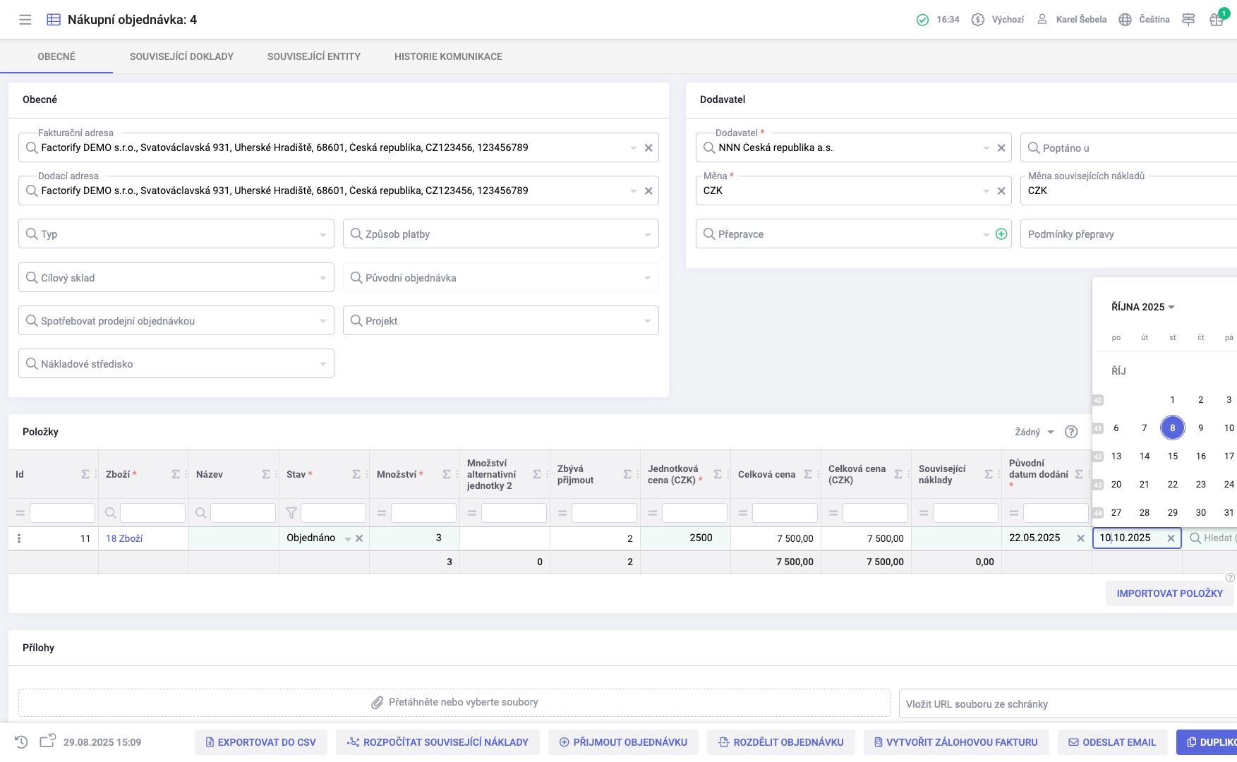Click the green plus icon next to Přepravce

[1001, 234]
